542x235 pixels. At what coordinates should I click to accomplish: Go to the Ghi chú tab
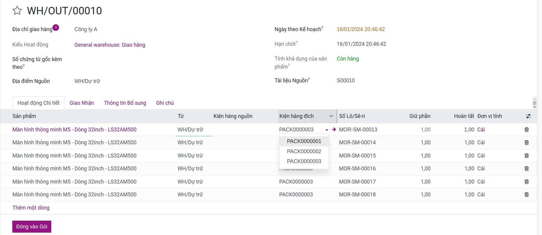coord(165,103)
